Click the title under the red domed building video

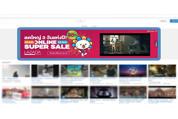(161, 101)
